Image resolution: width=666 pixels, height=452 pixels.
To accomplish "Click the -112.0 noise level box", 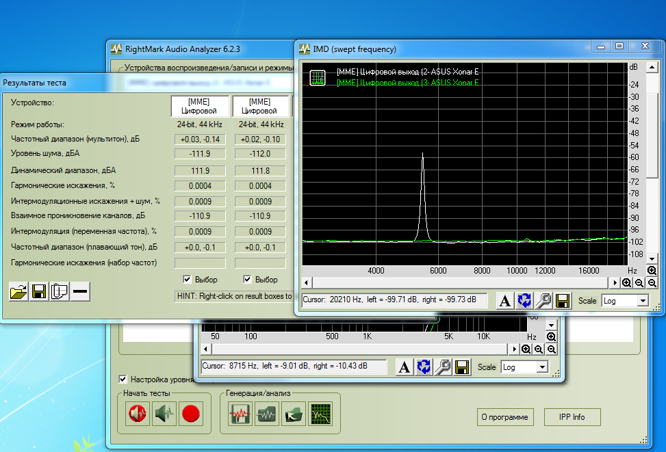I will (x=260, y=154).
